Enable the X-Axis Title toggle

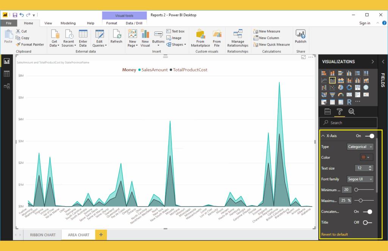coord(367,223)
